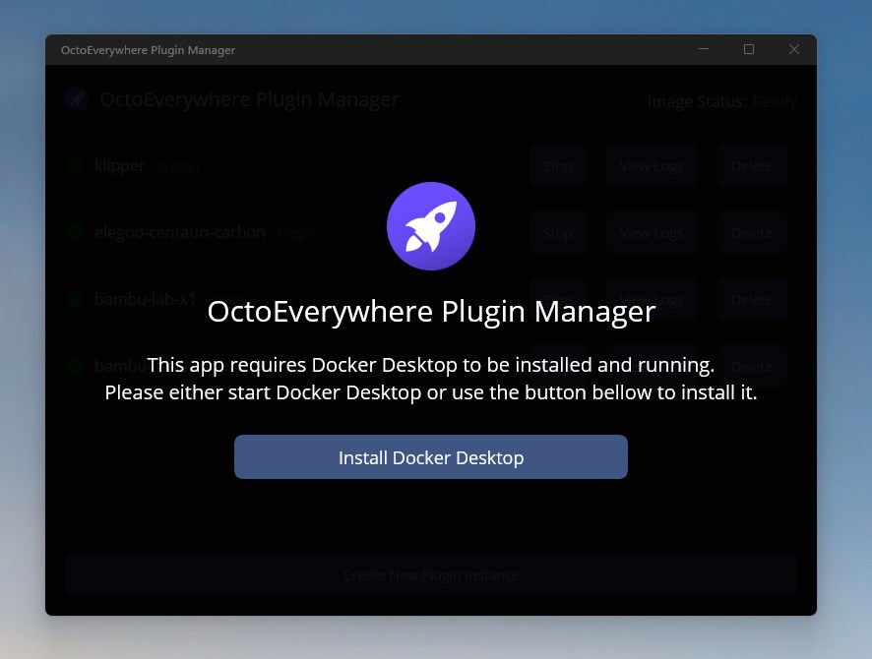
Task: Stop the elegoo-centauri-carbon instance
Action: (x=557, y=233)
